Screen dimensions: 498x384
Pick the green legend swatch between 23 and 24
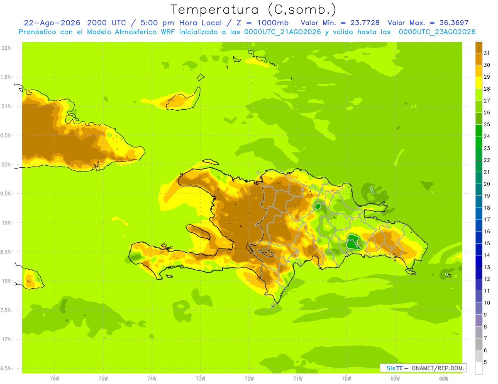click(x=478, y=142)
